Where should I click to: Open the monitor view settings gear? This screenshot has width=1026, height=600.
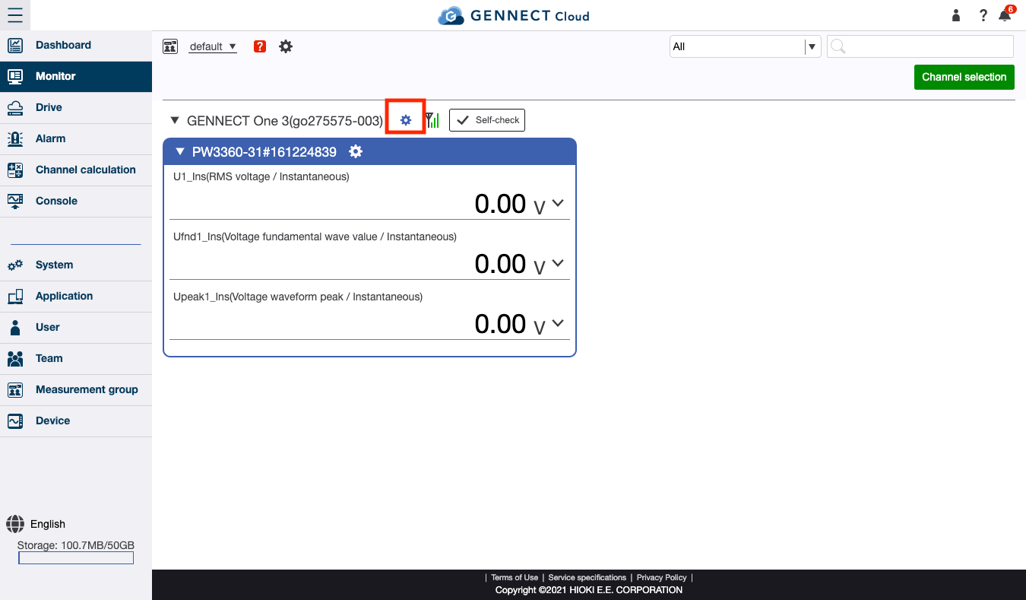[x=286, y=46]
